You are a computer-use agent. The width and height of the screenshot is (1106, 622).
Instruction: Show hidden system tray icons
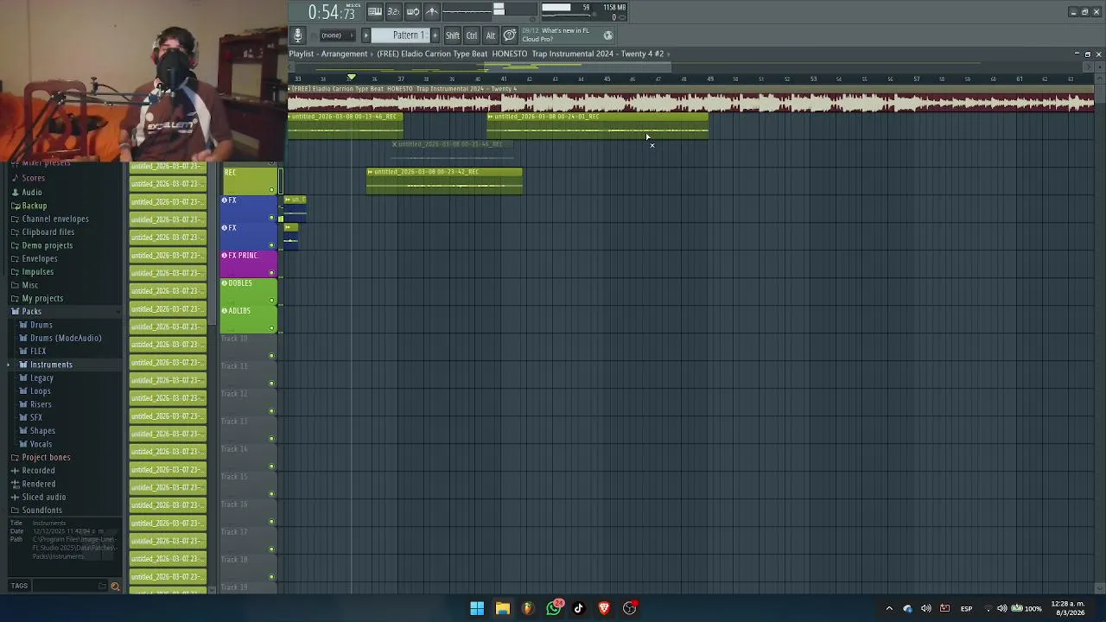[889, 608]
